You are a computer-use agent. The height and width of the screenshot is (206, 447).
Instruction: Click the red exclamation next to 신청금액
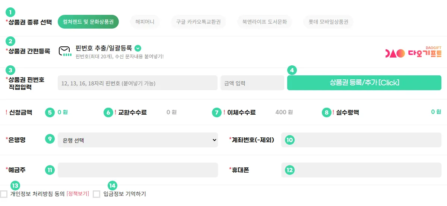6,112
